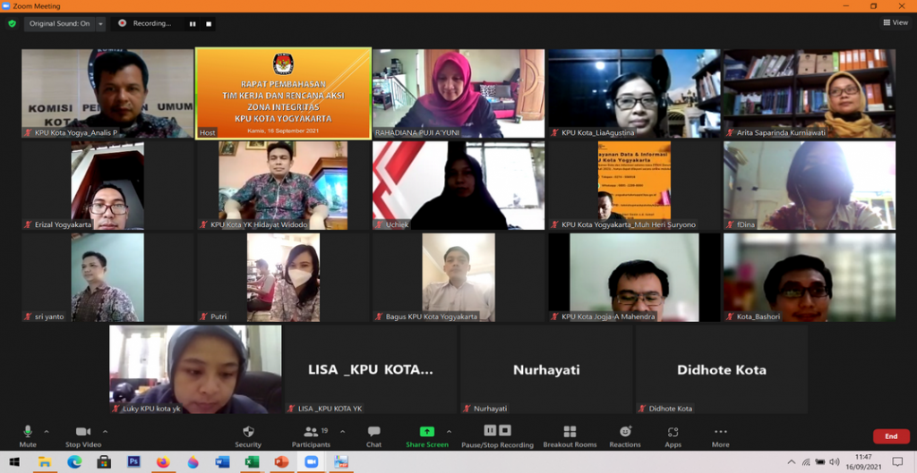Expand the video options arrow beside Stop Video
917x473 pixels.
pyautogui.click(x=105, y=430)
